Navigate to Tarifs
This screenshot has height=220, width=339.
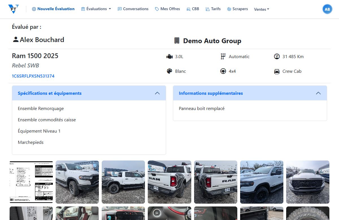213,9
